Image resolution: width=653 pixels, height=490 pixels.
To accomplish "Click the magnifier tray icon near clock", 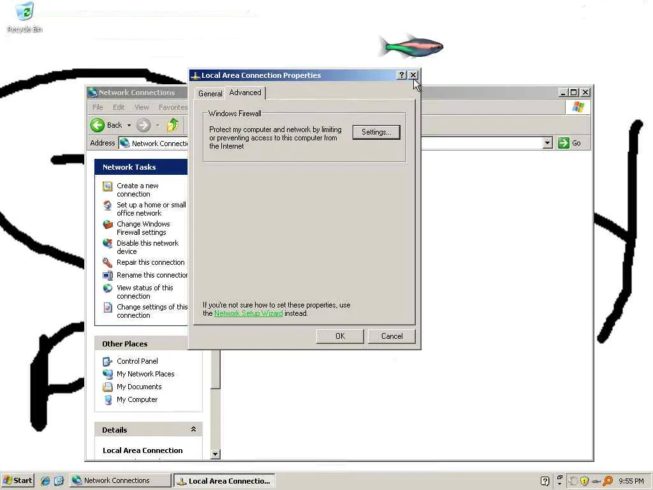I will pos(608,481).
